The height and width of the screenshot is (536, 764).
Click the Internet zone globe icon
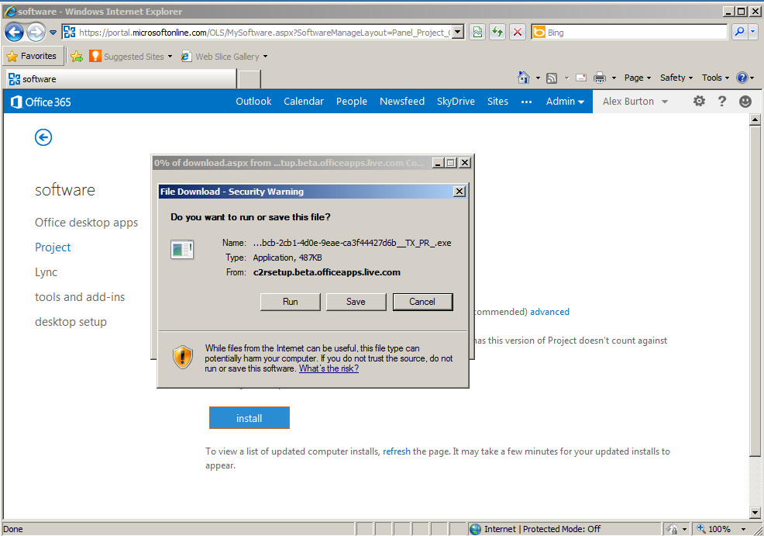[475, 529]
